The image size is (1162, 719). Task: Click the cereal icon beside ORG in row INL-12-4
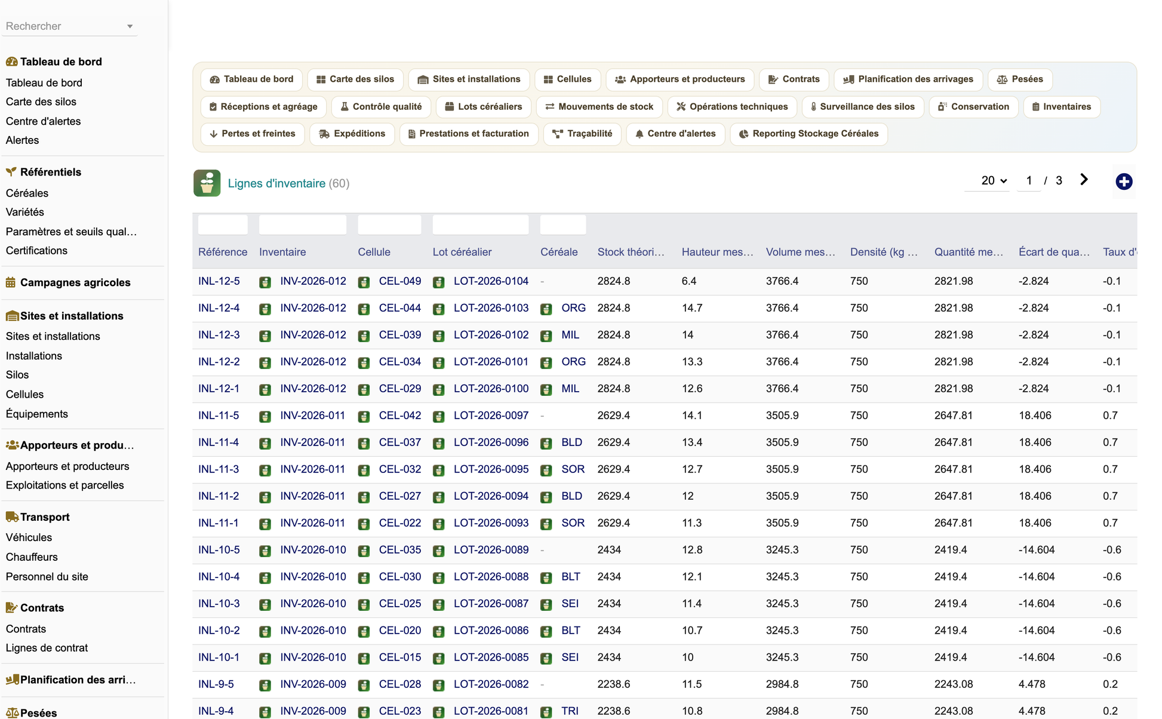pos(546,309)
